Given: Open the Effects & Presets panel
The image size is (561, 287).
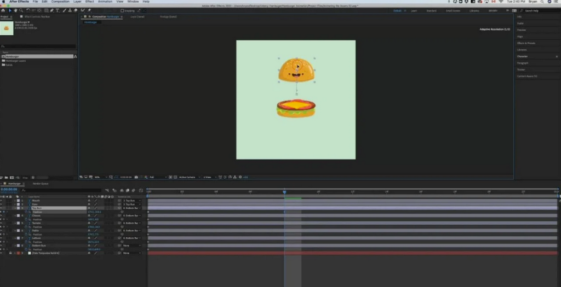Looking at the screenshot, I should coord(526,43).
